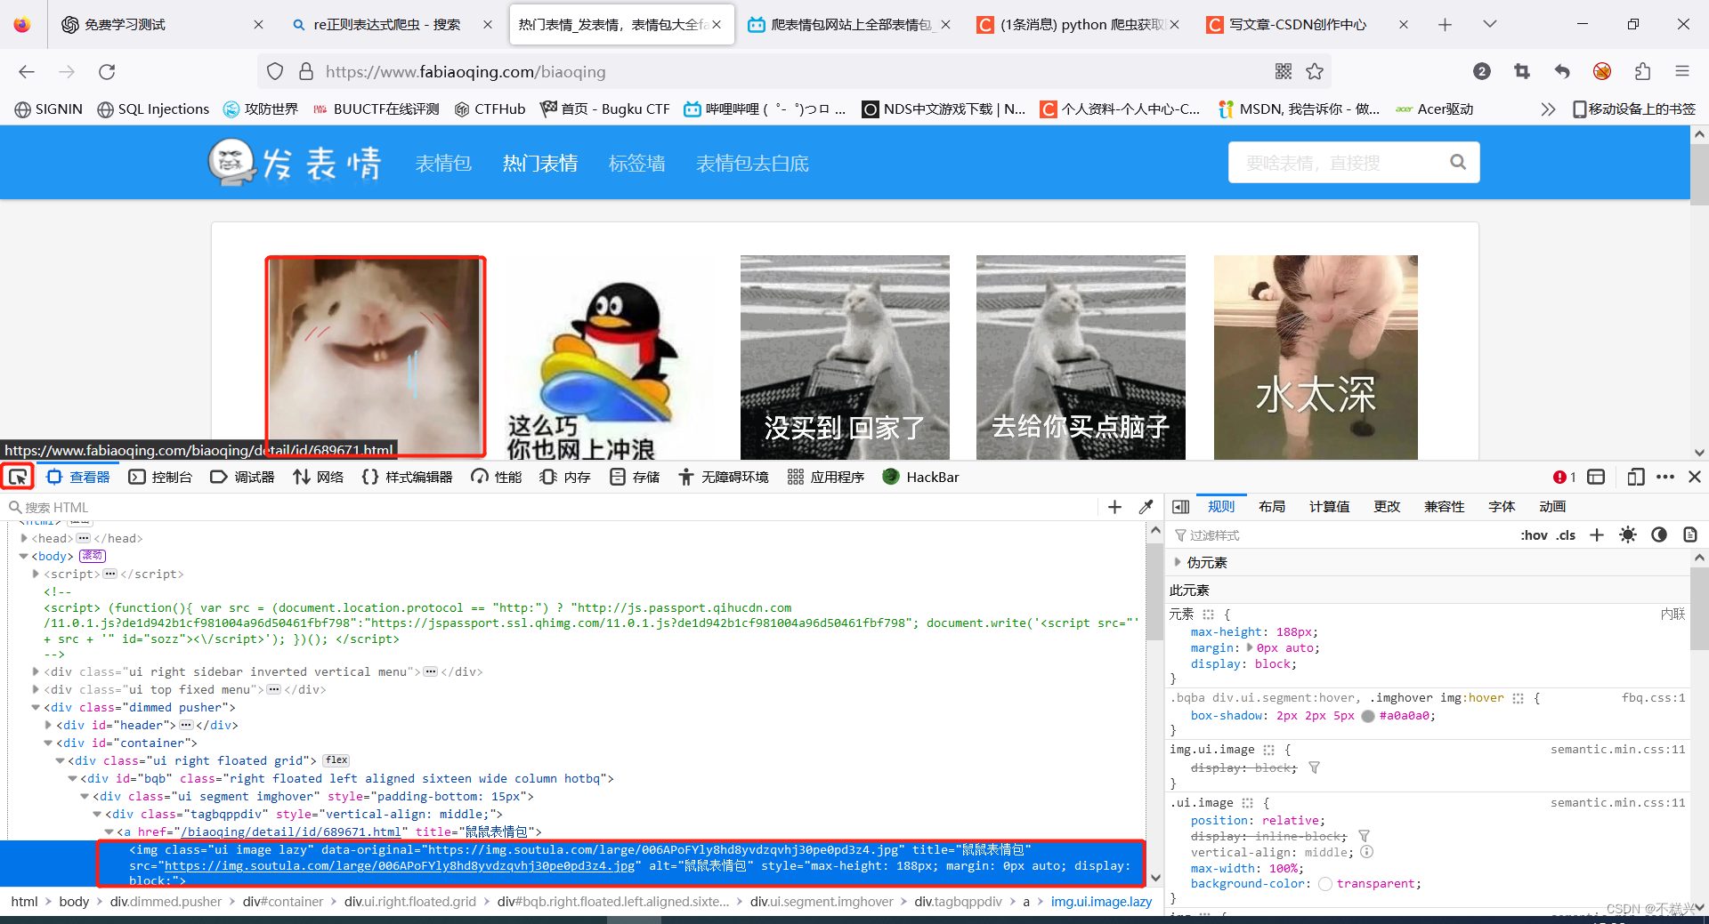Click the filter icon beside display: inline-block
Viewport: 1709px width, 924px height.
click(1364, 836)
